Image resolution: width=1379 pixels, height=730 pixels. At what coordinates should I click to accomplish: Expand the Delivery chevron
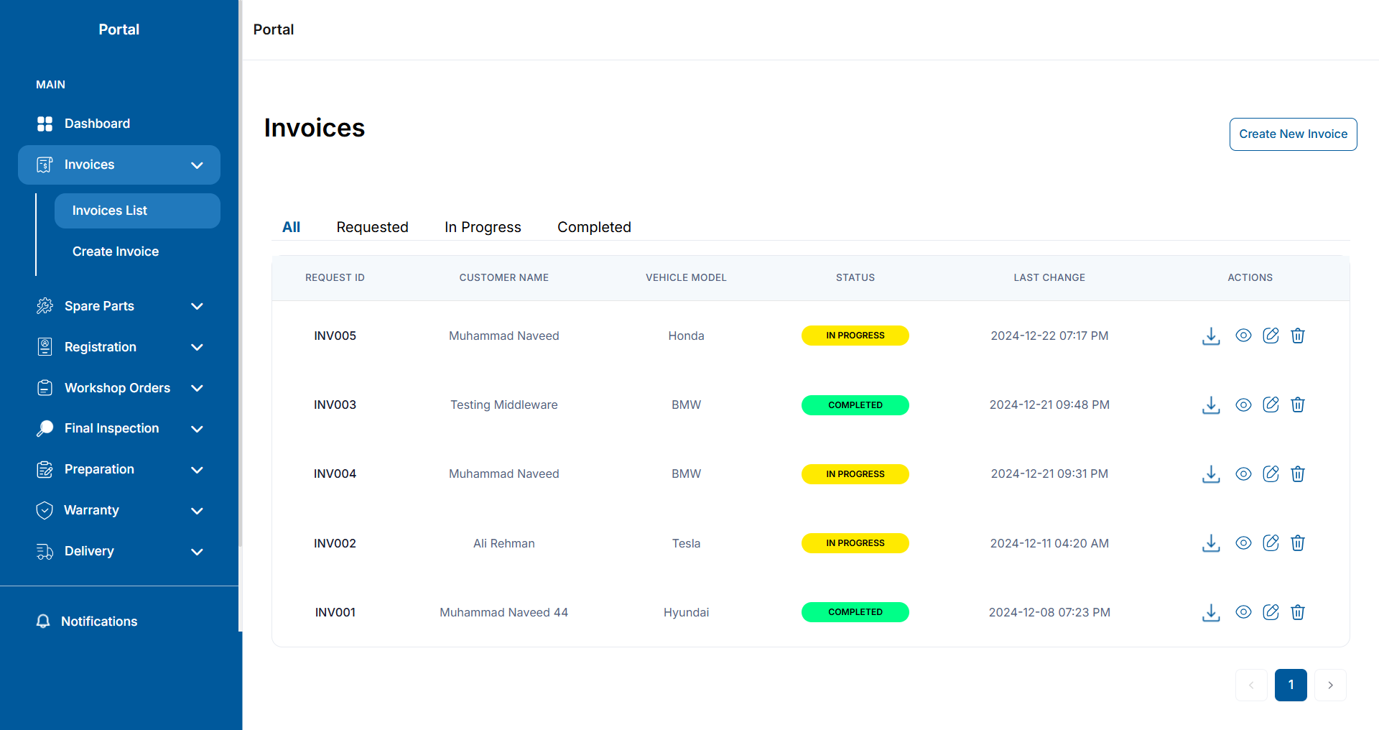click(x=197, y=552)
